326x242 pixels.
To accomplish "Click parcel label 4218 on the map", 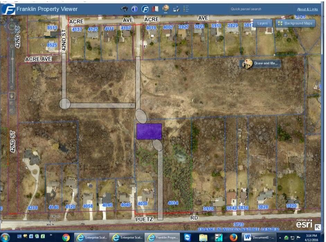I will click(33, 208).
